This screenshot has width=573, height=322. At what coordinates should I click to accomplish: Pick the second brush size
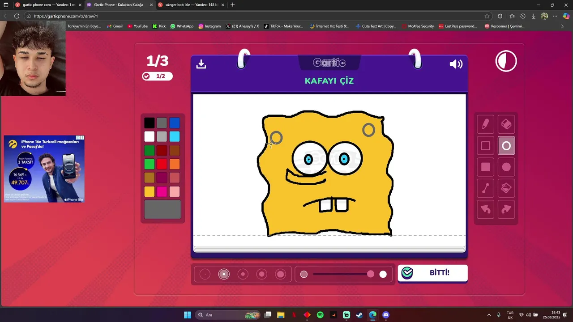tap(224, 274)
